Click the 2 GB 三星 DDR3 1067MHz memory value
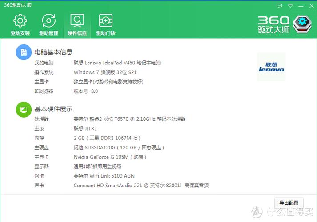Screen dimensions: 317x222 tap(107, 138)
